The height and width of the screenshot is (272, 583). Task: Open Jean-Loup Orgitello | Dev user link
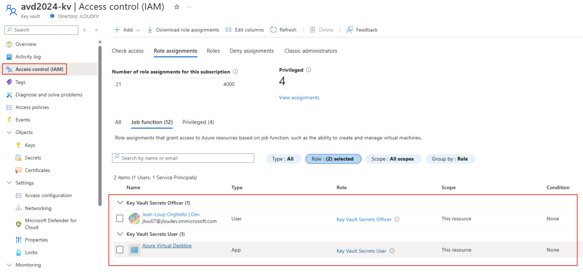tap(171, 215)
